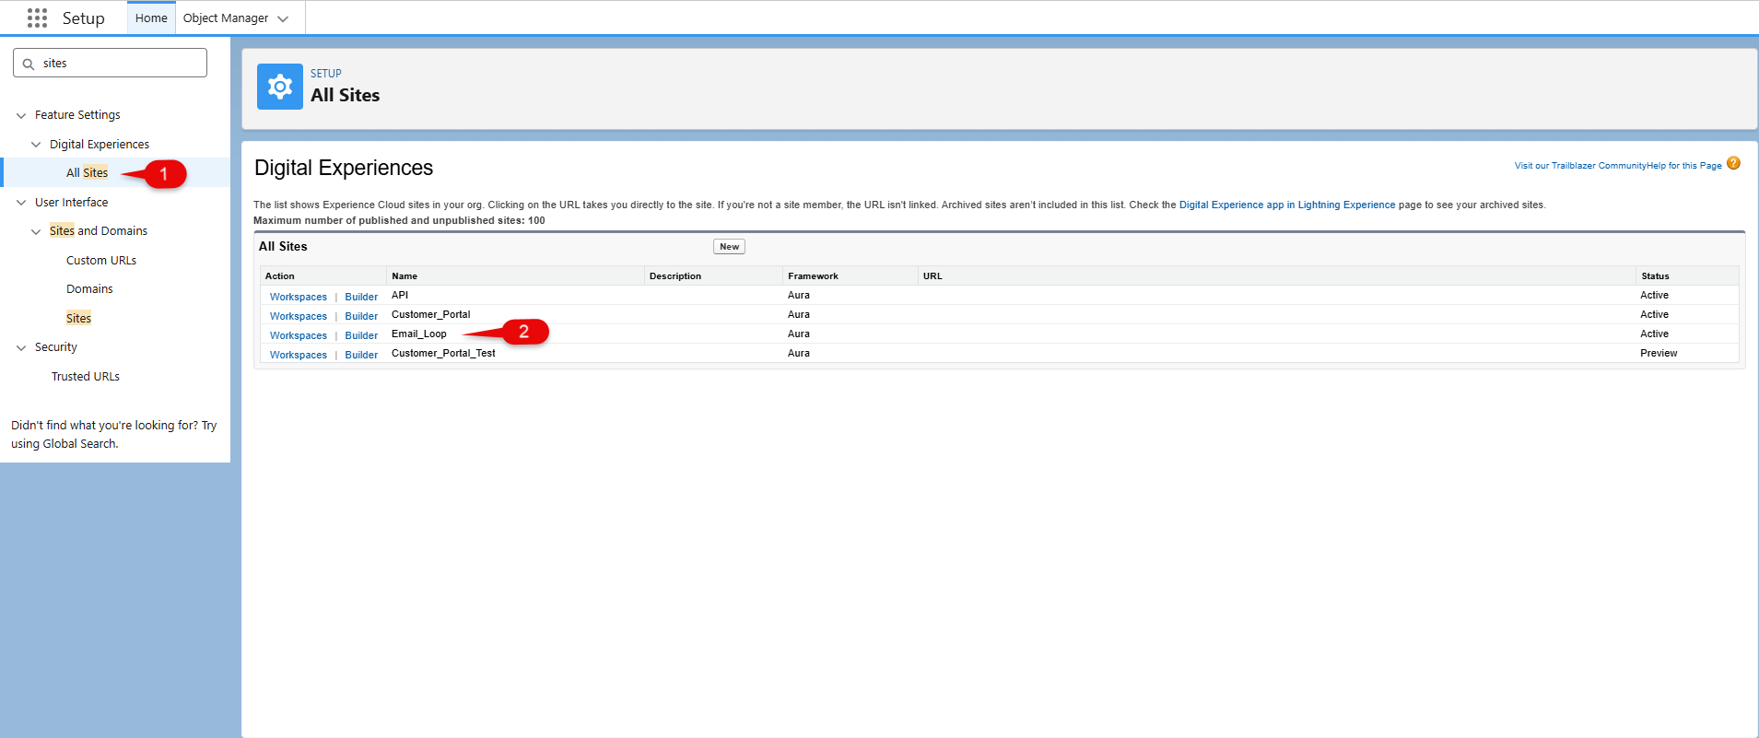
Task: Follow the Digital Experience app in Lightning Experience link
Action: point(1287,205)
